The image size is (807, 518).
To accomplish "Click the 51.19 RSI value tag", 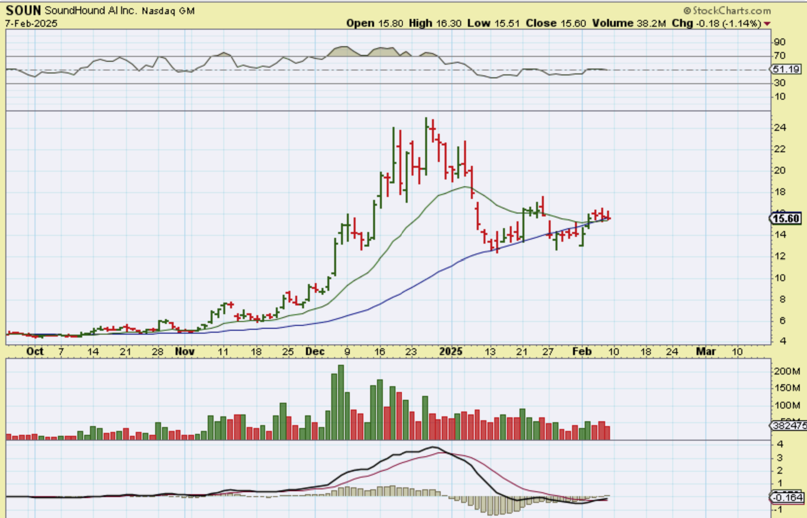I will click(786, 69).
